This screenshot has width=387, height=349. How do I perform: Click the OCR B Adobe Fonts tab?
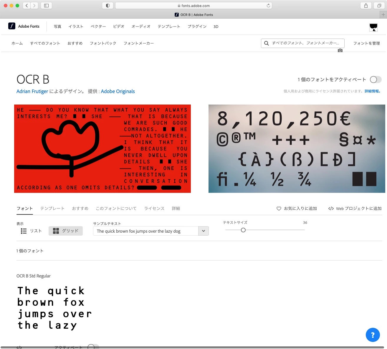coord(193,15)
